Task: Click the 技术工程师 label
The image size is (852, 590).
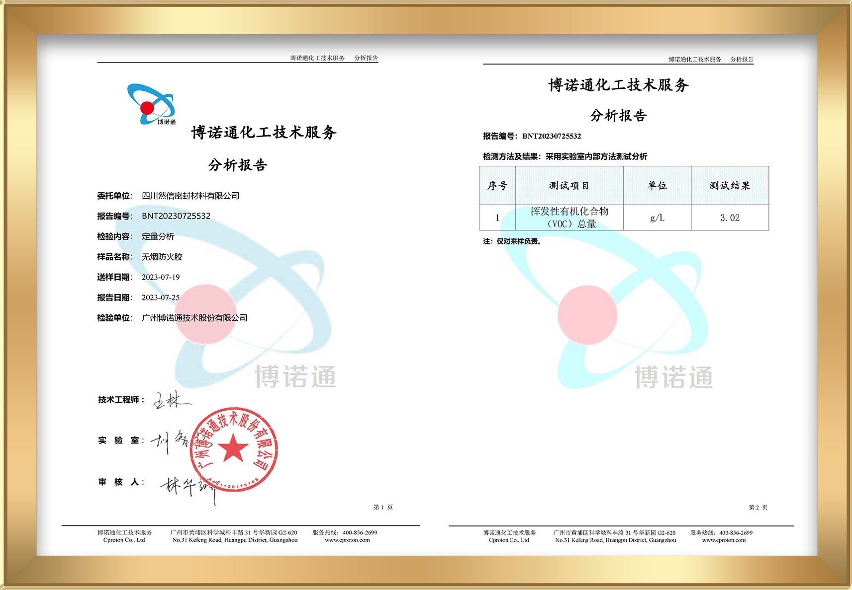Action: pos(121,400)
